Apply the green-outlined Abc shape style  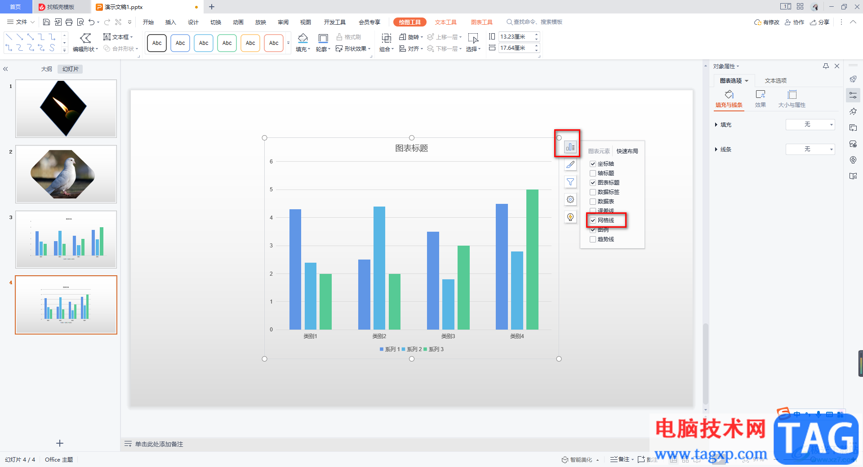227,43
